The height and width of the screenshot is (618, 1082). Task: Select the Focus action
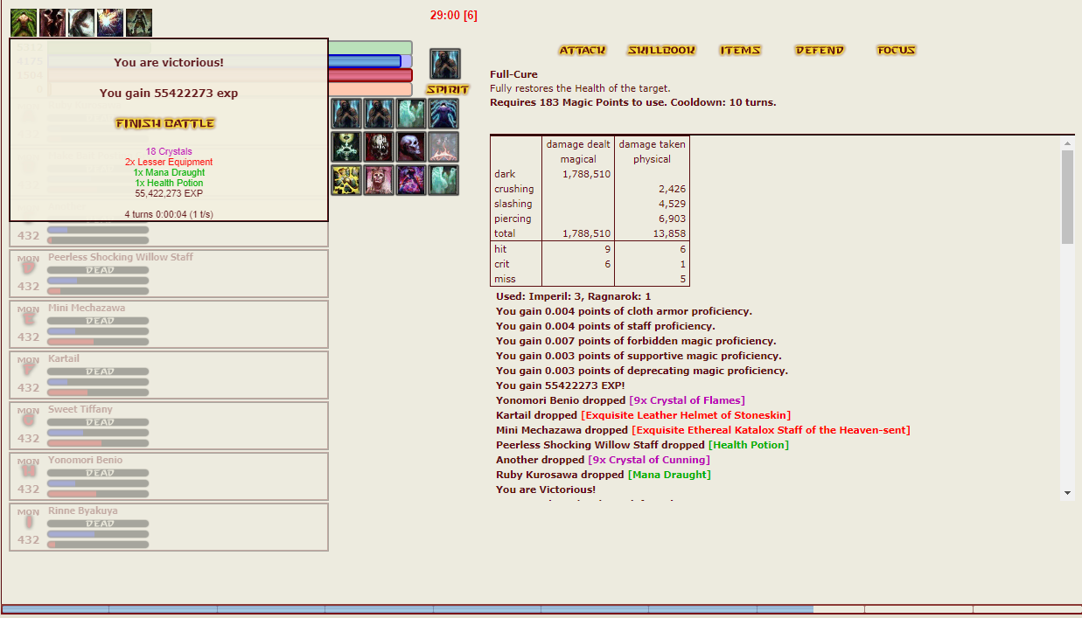pos(896,51)
